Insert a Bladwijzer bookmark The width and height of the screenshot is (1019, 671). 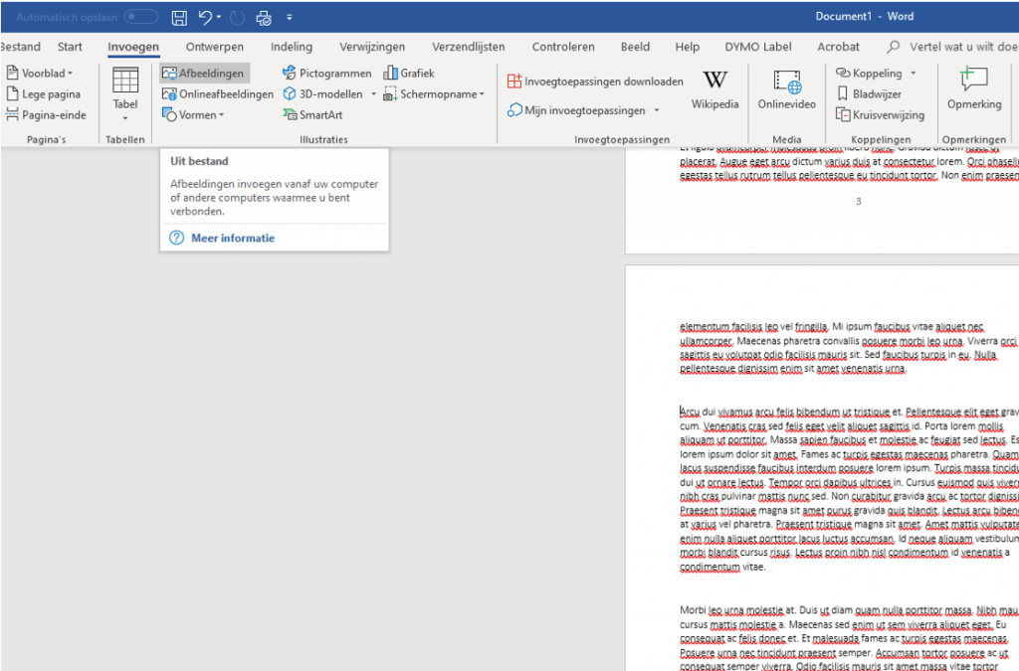coord(869,94)
